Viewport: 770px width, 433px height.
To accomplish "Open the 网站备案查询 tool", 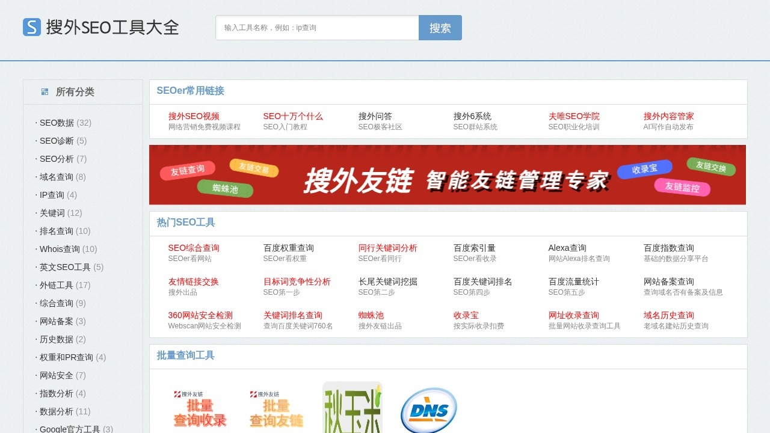I will pos(669,281).
